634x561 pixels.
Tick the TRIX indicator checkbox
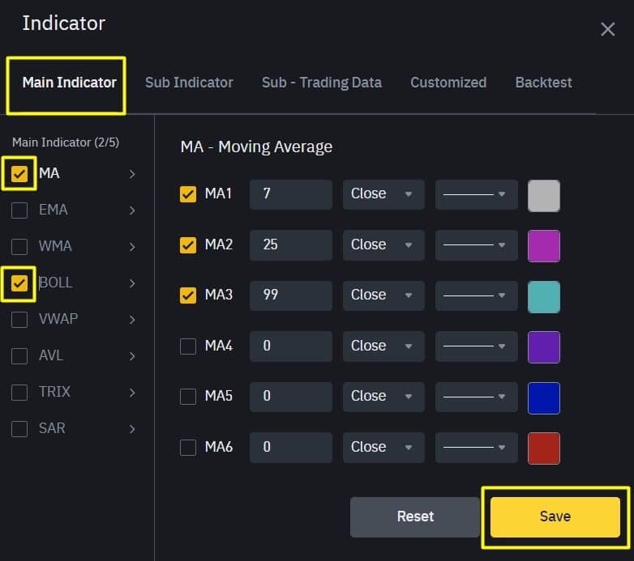point(19,393)
